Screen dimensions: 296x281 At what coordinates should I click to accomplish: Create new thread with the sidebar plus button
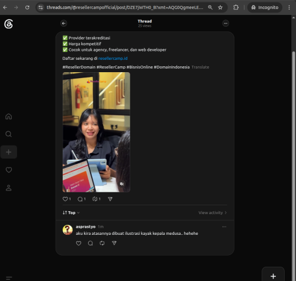pos(9,152)
